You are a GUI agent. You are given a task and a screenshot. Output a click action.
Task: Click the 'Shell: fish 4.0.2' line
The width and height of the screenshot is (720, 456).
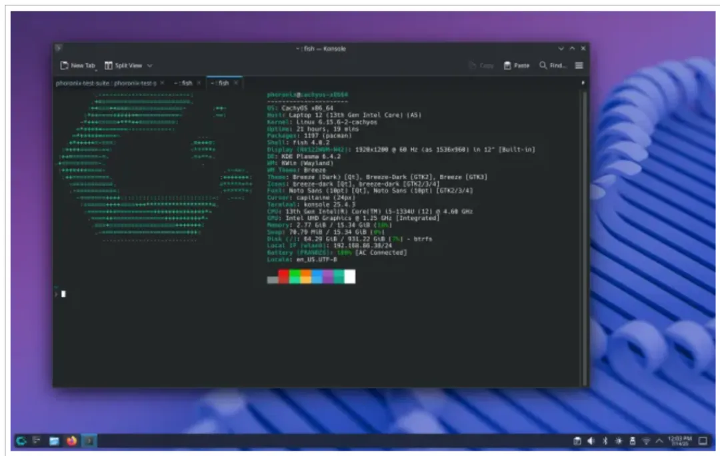298,143
